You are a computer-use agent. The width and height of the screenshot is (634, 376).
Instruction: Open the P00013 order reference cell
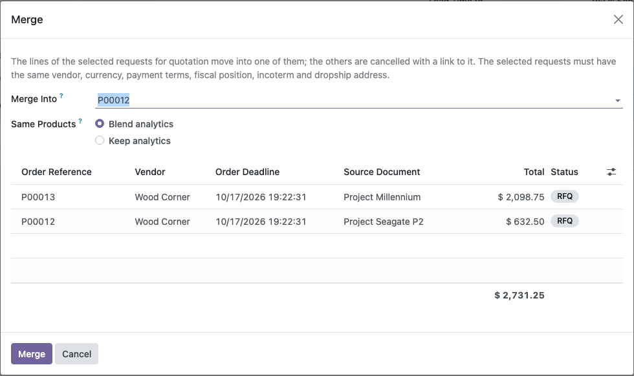pyautogui.click(x=38, y=197)
